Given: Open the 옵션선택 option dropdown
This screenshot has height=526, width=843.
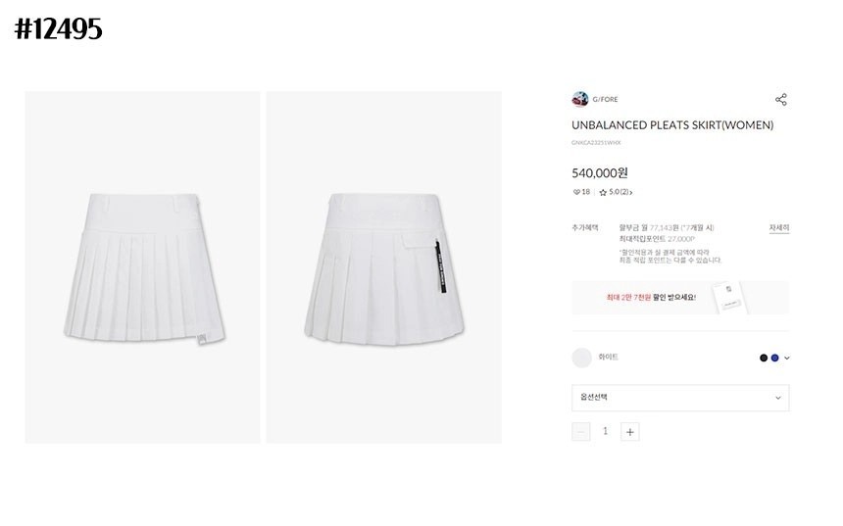Looking at the screenshot, I should pos(680,398).
